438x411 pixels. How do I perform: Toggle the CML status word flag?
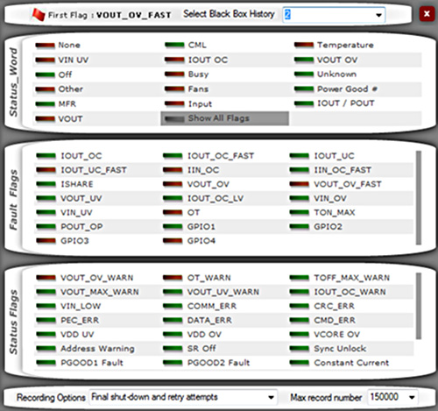click(x=186, y=45)
